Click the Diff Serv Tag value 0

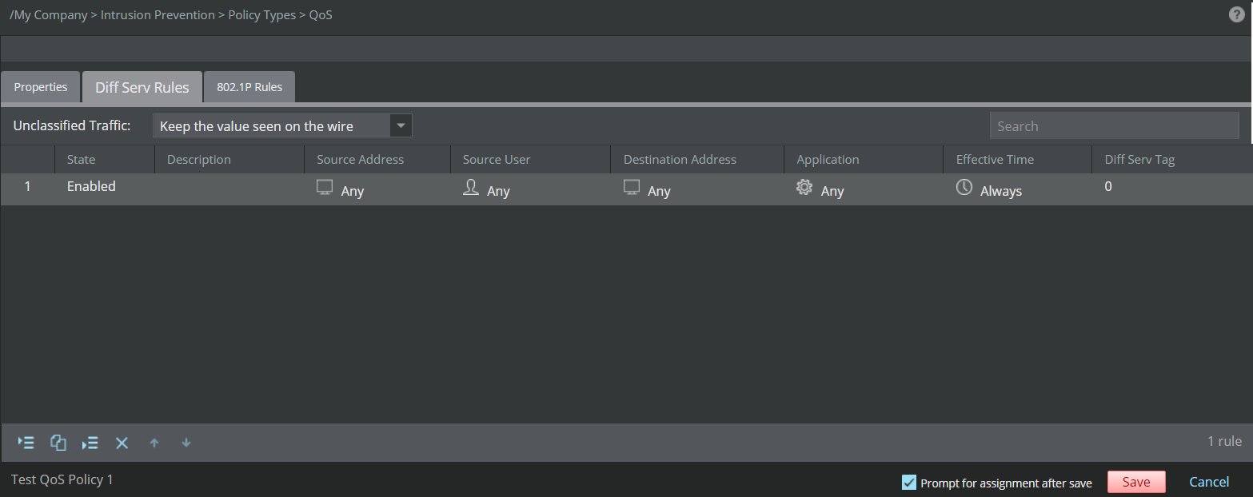tap(1108, 186)
